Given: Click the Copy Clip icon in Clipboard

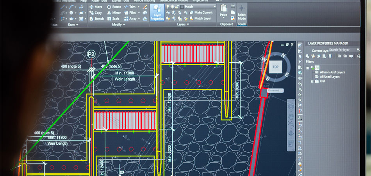Looking at the screenshot, I should point(233,12).
